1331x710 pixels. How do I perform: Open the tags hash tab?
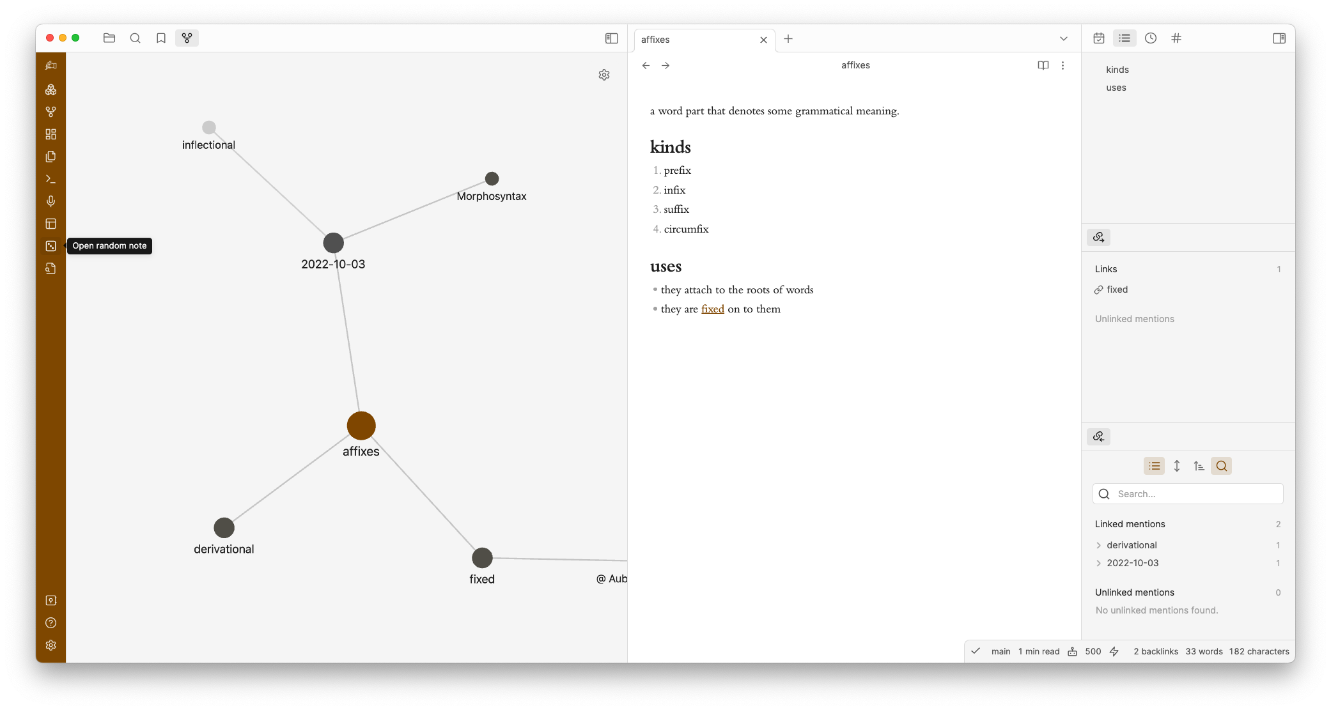click(1176, 38)
